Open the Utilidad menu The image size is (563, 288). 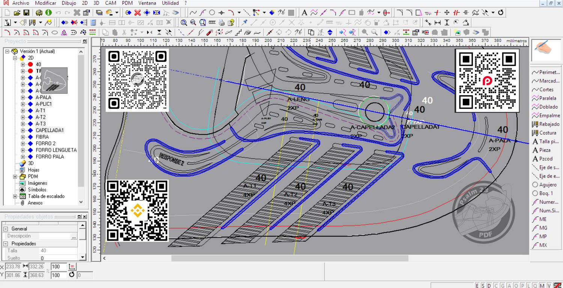pyautogui.click(x=170, y=3)
